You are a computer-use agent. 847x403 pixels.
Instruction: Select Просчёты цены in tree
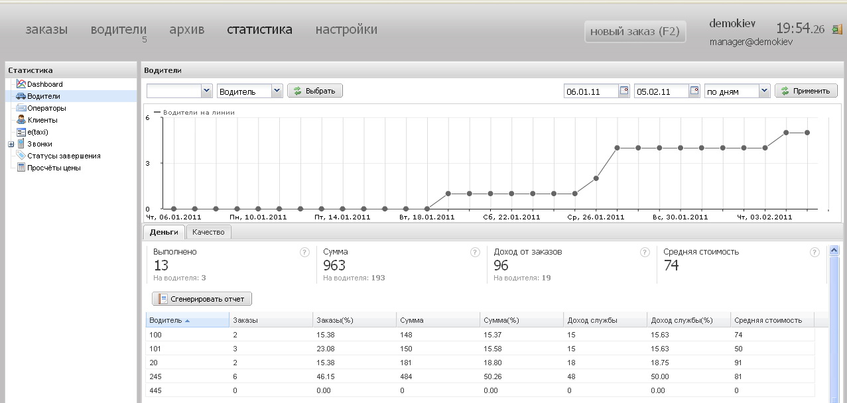[x=54, y=168]
